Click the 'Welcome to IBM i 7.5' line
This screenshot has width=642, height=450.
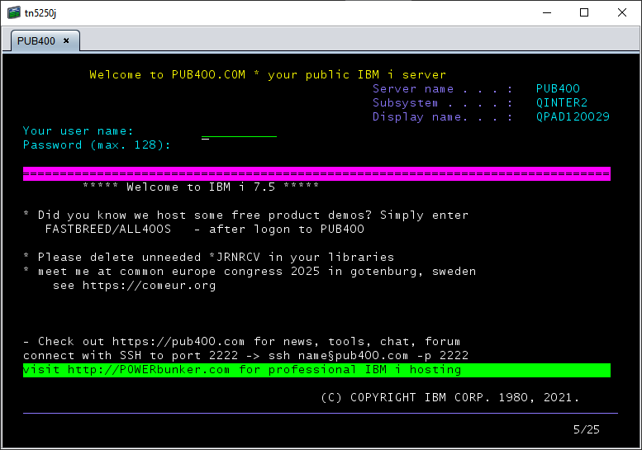click(x=201, y=187)
